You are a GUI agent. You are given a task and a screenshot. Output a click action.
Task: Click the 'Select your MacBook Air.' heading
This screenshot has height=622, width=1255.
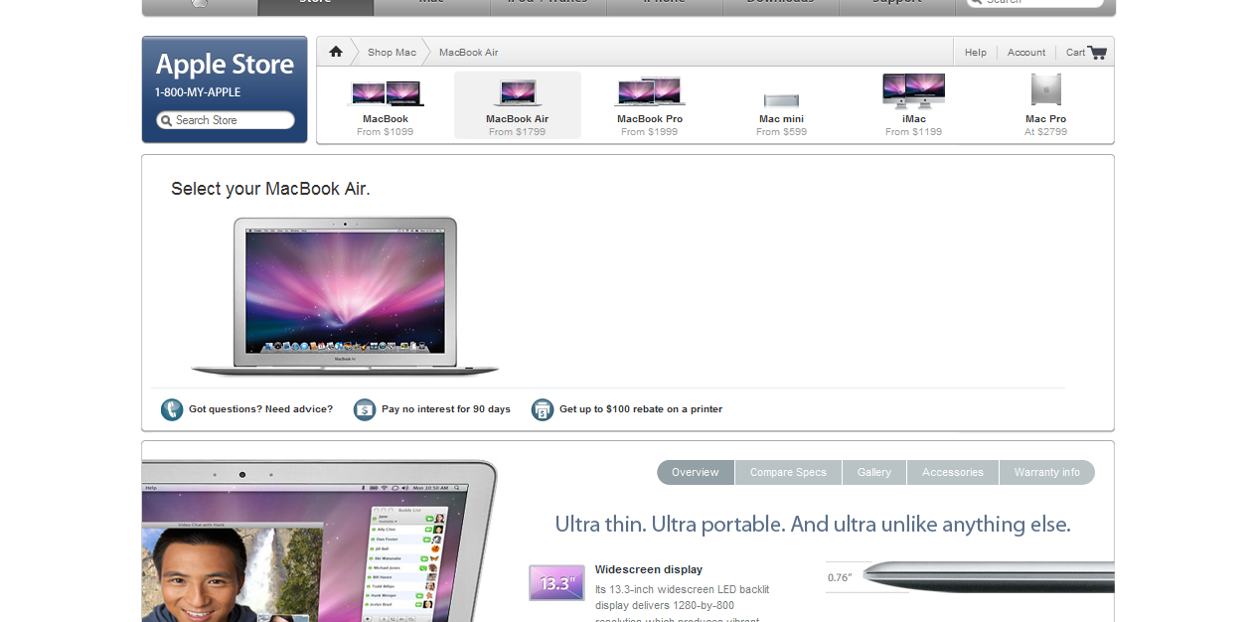click(x=270, y=189)
